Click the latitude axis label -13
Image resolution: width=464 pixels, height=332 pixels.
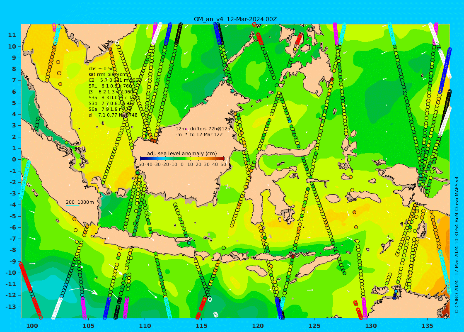click(x=11, y=307)
